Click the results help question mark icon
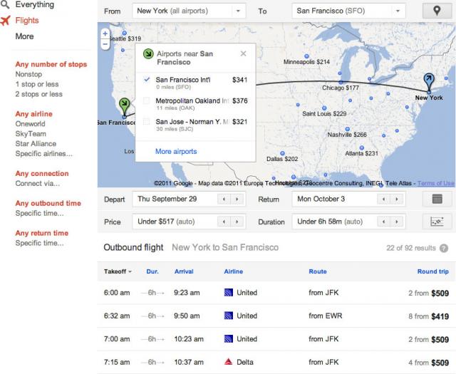This screenshot has width=456, height=374. (x=444, y=248)
